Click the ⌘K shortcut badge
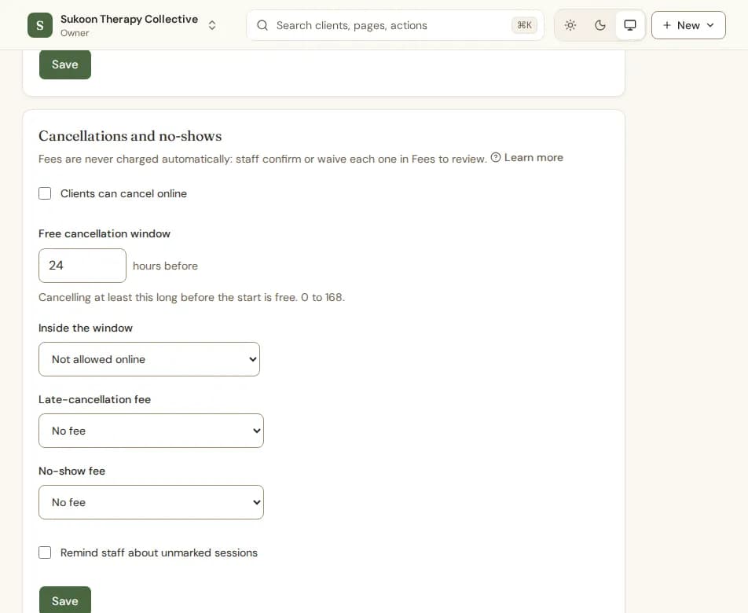 click(524, 25)
